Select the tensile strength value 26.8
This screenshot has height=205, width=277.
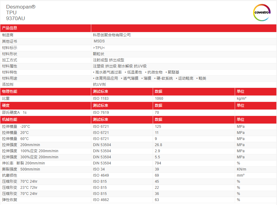pyautogui.click(x=158, y=145)
